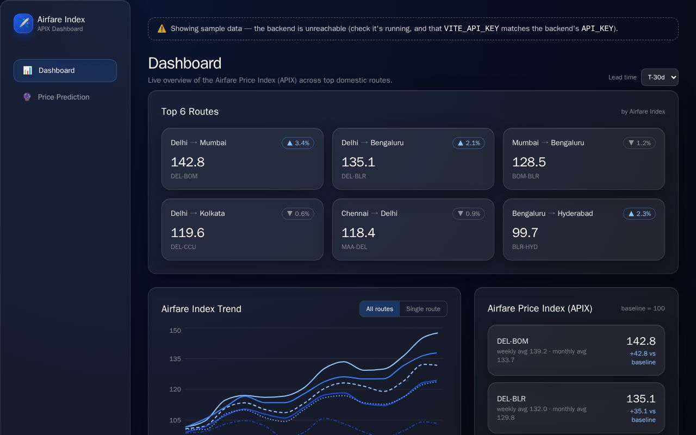Select the DEL-BLR row in the APIX panel

click(576, 408)
